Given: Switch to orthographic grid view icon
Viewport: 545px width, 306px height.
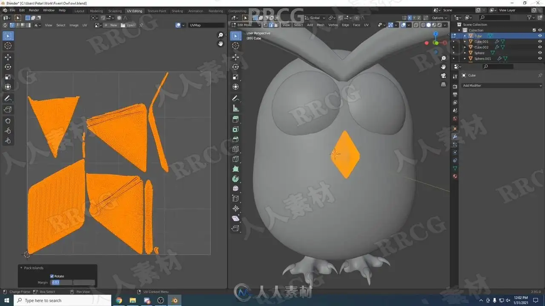Looking at the screenshot, I should 443,84.
